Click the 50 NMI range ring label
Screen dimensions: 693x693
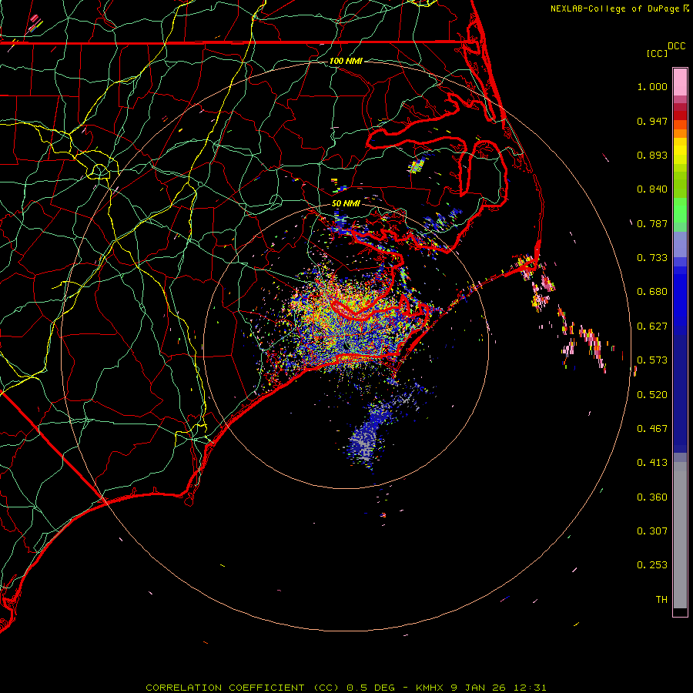pyautogui.click(x=346, y=203)
